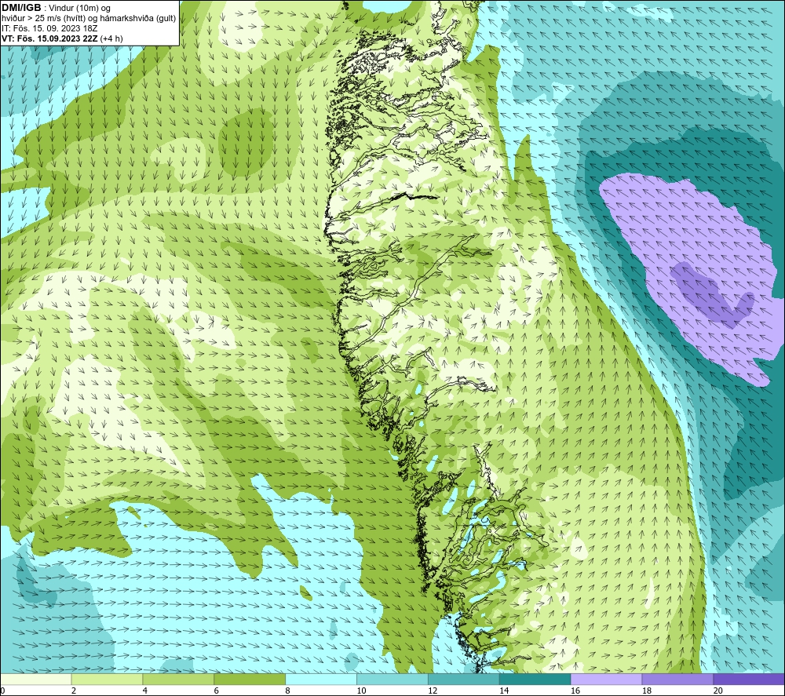Click the 'DMI/IGB' title text
The height and width of the screenshot is (696, 785).
[x=21, y=8]
